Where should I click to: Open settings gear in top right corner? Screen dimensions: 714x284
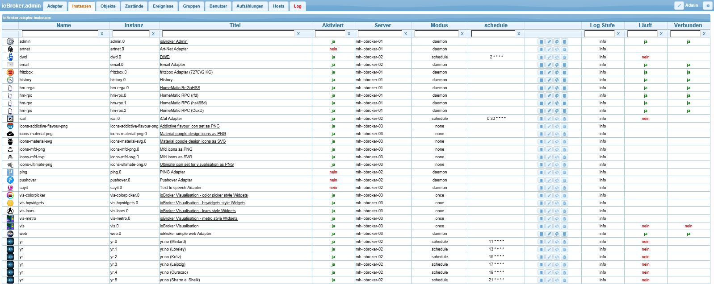(x=707, y=5)
